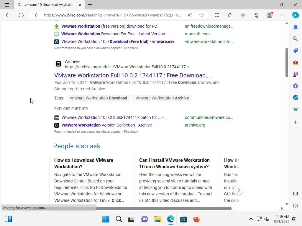This screenshot has width=302, height=226.
Task: Click the horizontal scrollbar thumb
Action: point(164,209)
